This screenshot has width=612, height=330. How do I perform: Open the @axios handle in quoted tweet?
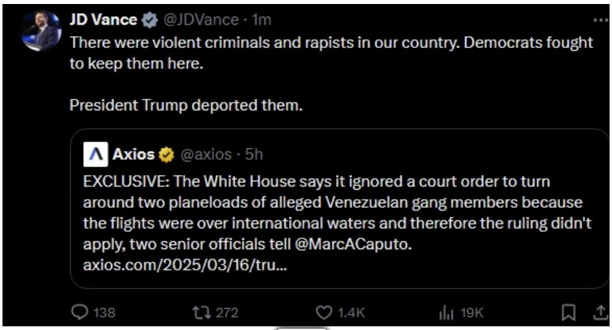205,155
